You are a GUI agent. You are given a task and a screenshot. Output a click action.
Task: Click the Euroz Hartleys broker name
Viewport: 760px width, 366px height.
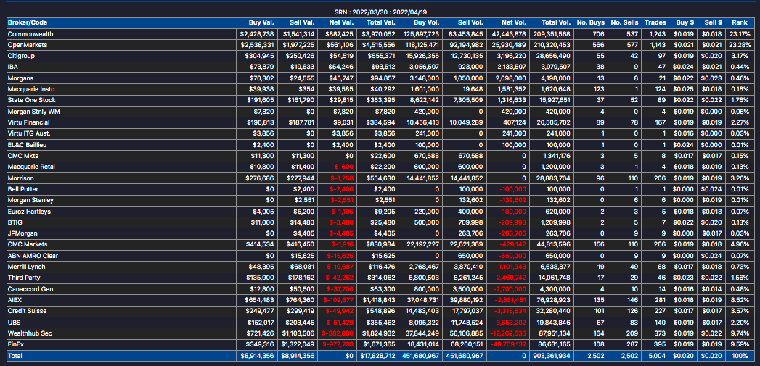pos(29,212)
